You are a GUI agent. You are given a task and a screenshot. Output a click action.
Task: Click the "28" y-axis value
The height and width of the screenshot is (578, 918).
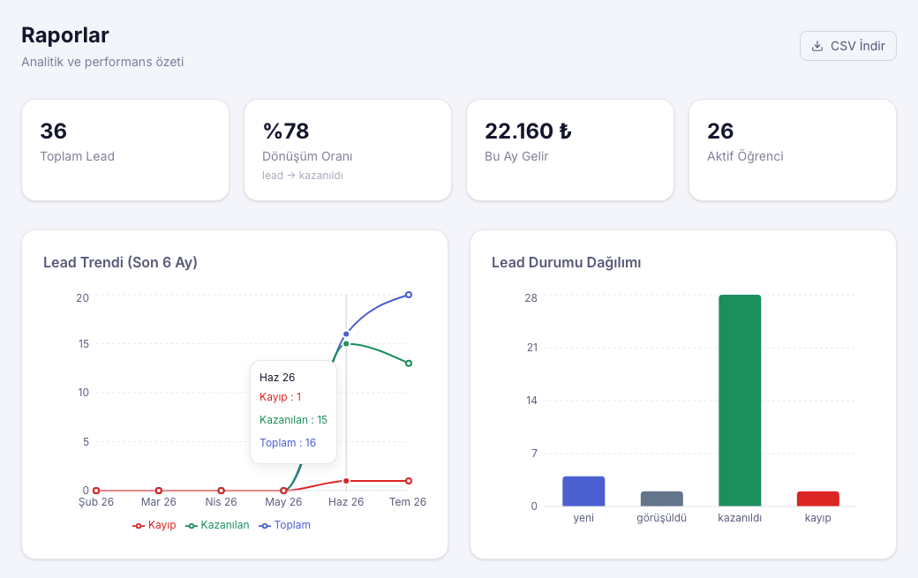click(531, 297)
